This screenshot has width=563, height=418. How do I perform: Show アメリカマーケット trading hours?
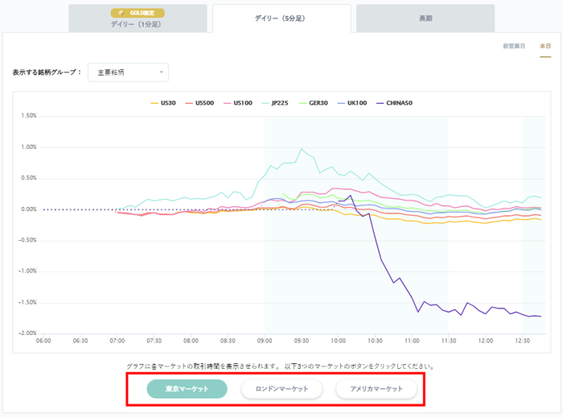[376, 389]
